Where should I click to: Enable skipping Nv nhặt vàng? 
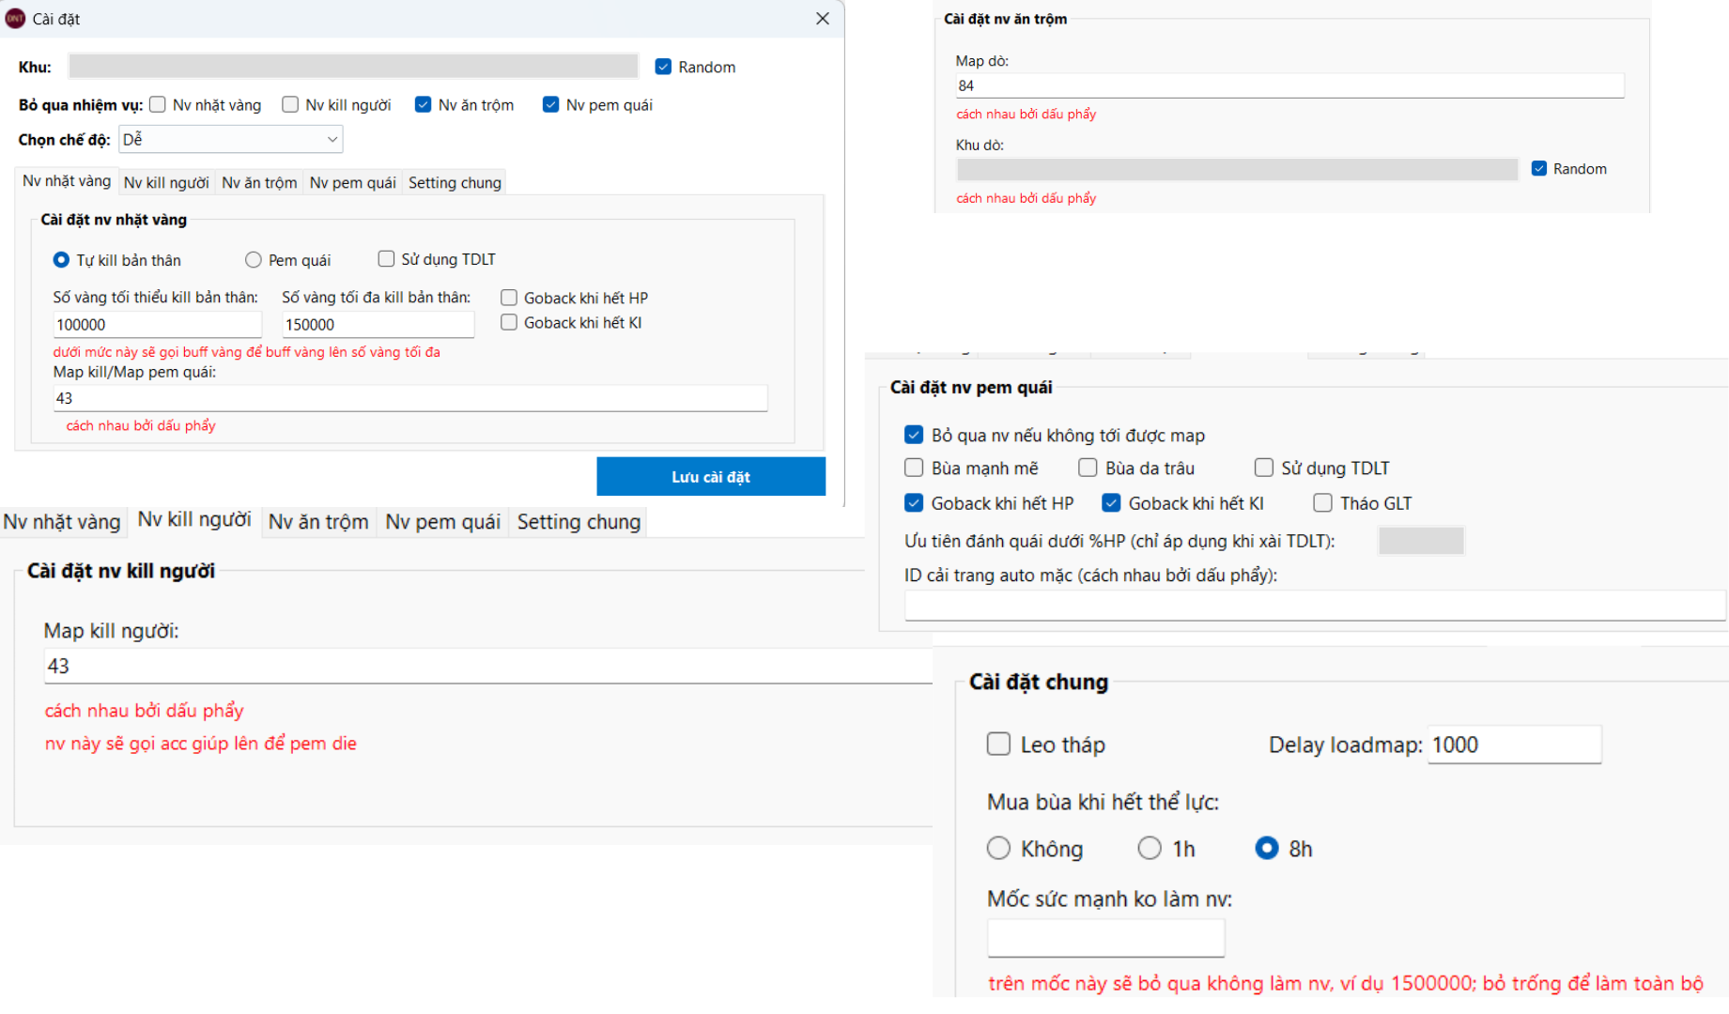tap(158, 104)
